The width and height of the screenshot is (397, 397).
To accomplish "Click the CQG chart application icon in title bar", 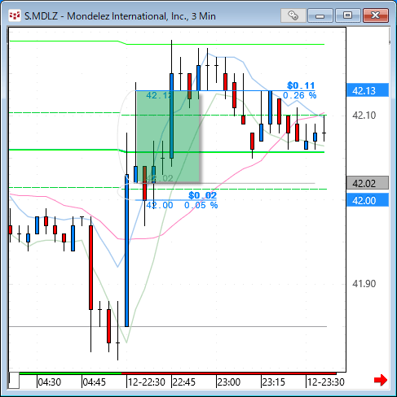I will tap(15, 15).
